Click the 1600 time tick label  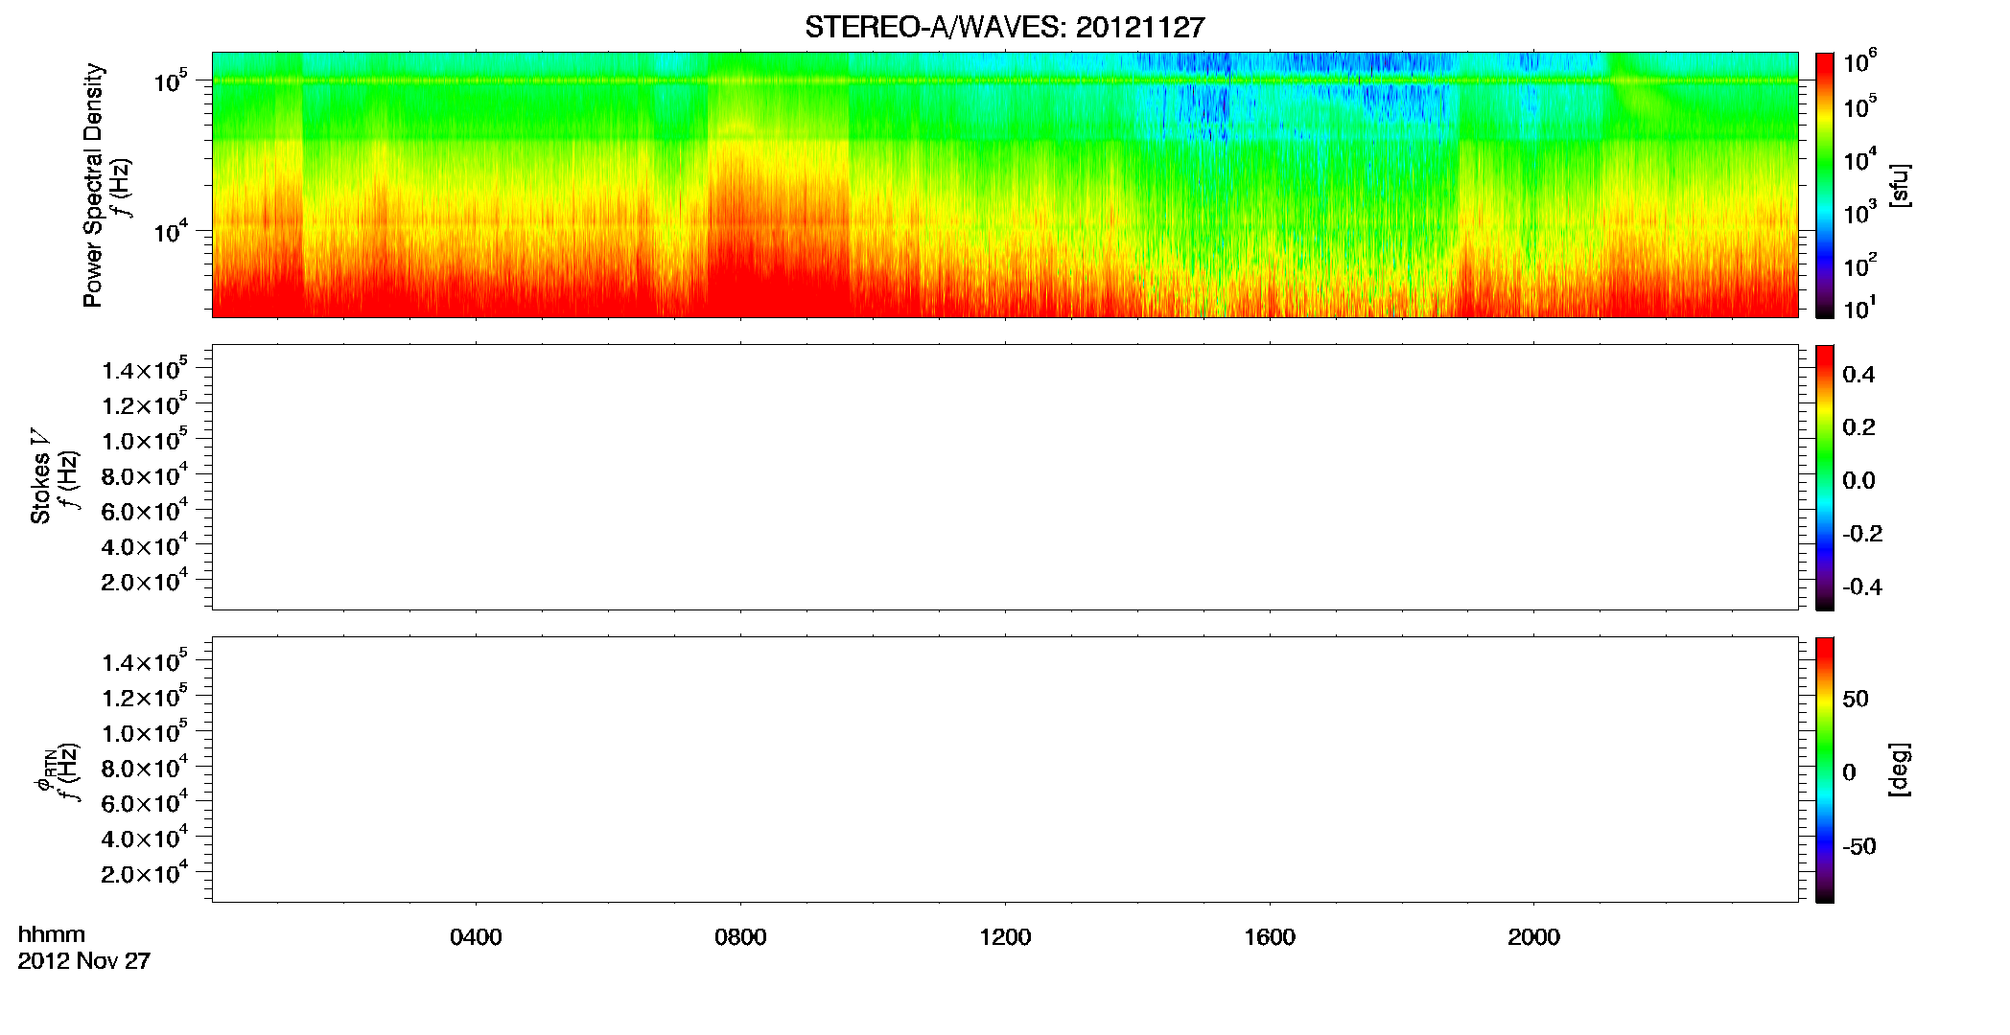pyautogui.click(x=1270, y=937)
